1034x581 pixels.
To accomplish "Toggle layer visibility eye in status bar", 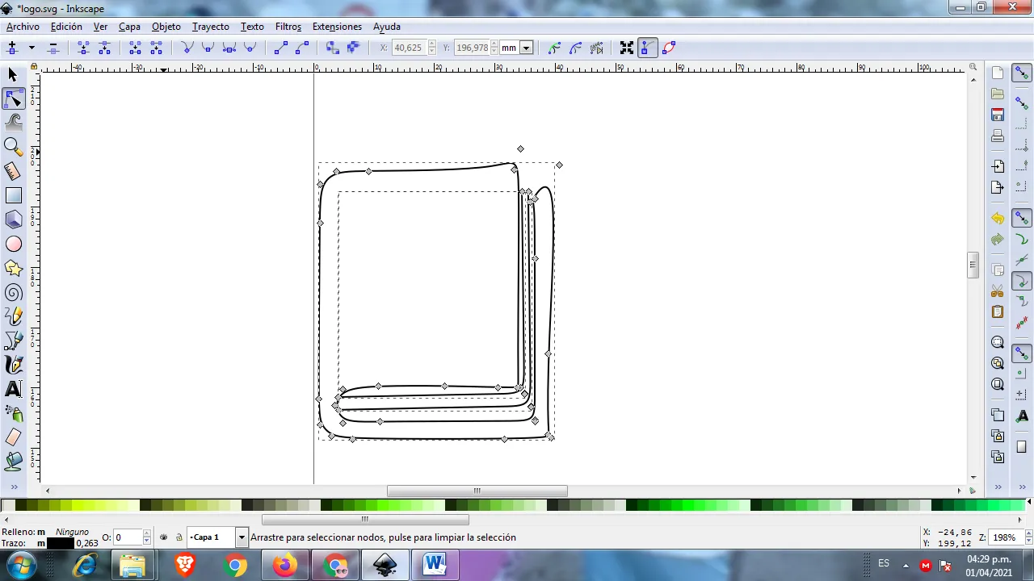I will [164, 537].
